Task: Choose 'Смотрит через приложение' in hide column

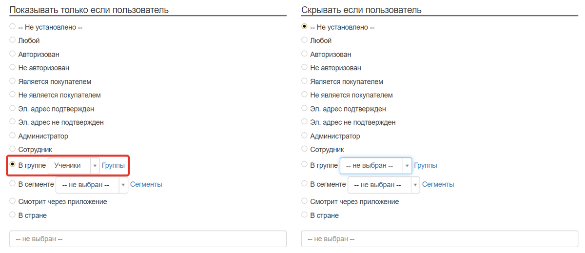Action: pyautogui.click(x=305, y=201)
